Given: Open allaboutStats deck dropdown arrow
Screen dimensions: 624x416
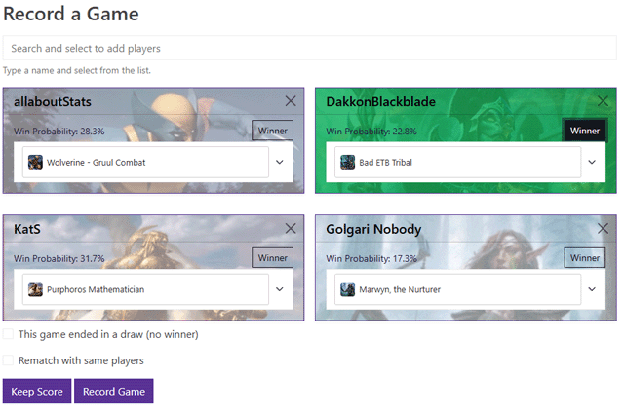Looking at the screenshot, I should point(280,163).
